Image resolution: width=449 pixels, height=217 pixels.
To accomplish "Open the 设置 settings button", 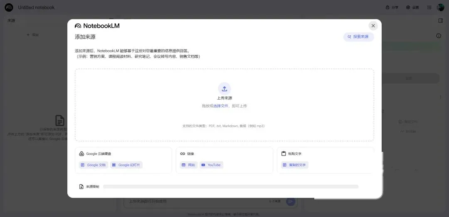I will (x=413, y=7).
